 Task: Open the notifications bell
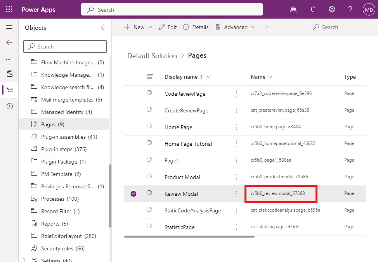[x=313, y=9]
